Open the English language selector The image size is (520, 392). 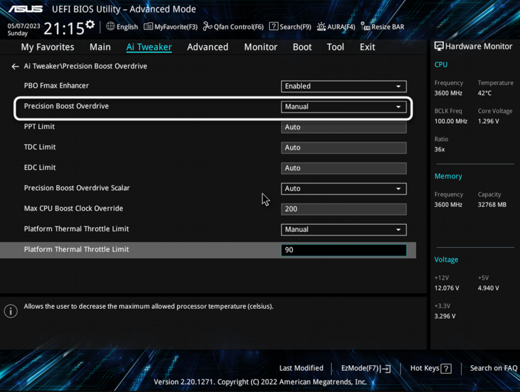pyautogui.click(x=121, y=26)
